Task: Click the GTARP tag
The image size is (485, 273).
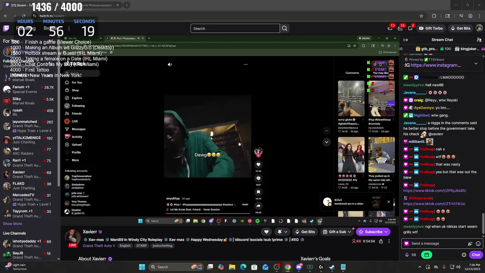Action: [142, 246]
